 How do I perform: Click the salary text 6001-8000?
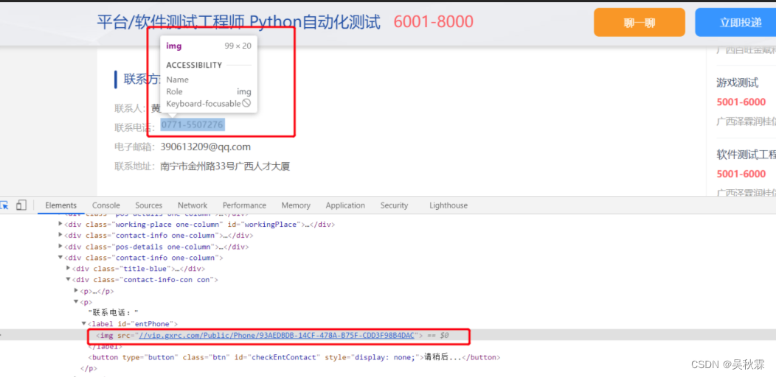[x=434, y=22]
